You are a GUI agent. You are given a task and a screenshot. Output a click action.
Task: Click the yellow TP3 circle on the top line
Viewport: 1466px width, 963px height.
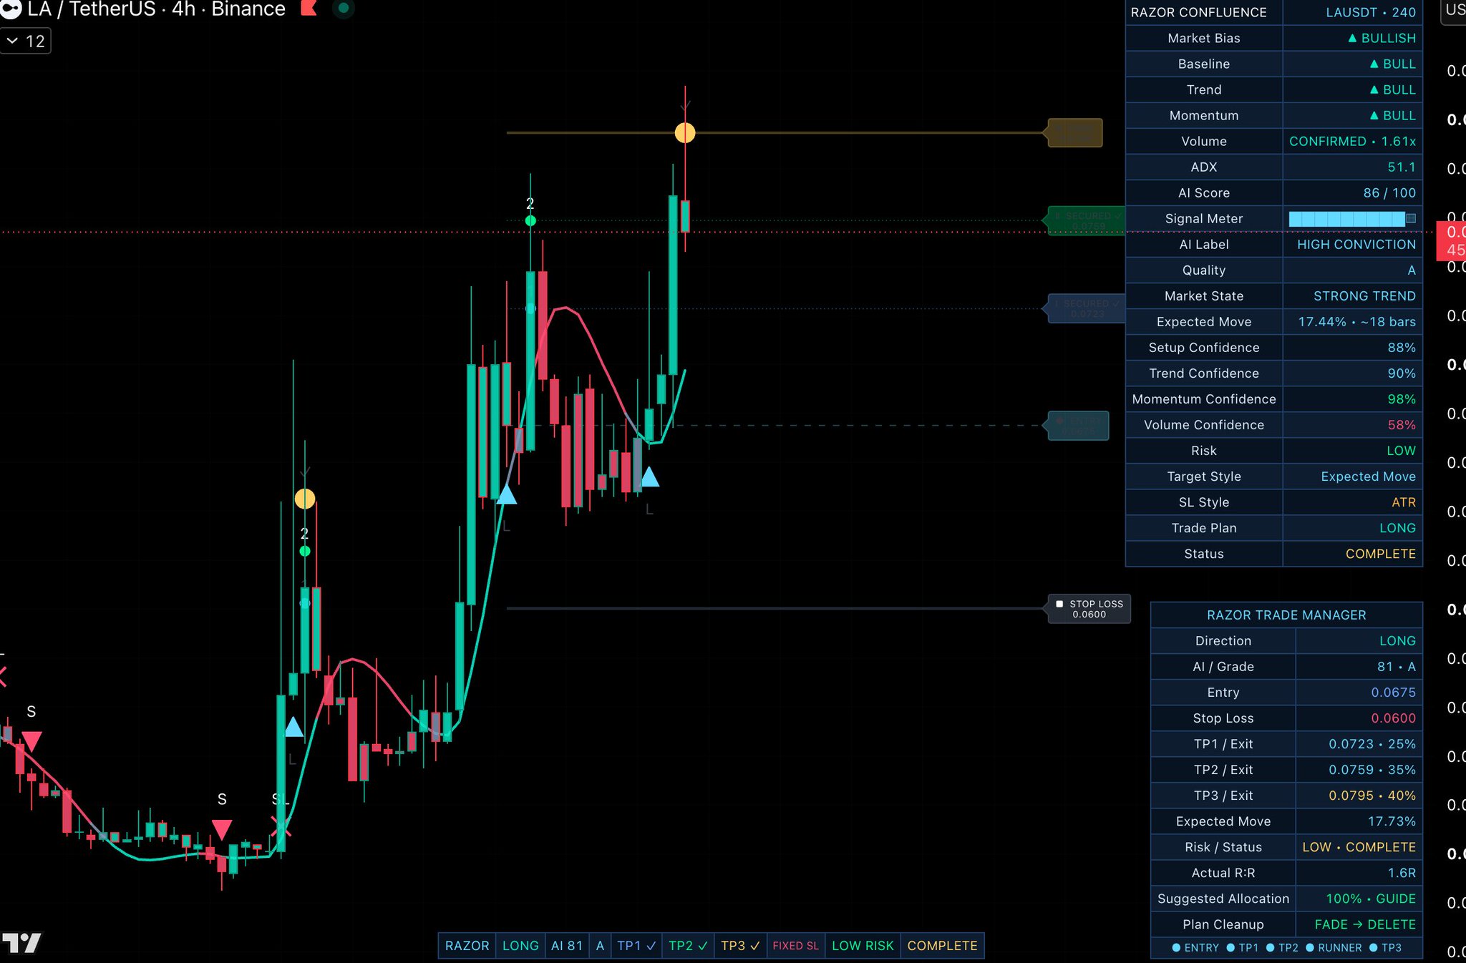[685, 132]
